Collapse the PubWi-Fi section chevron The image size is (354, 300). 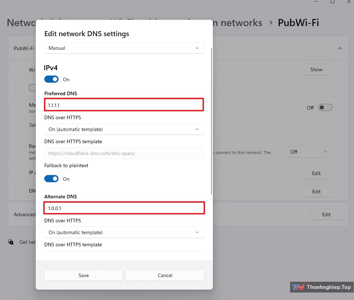tap(340, 48)
